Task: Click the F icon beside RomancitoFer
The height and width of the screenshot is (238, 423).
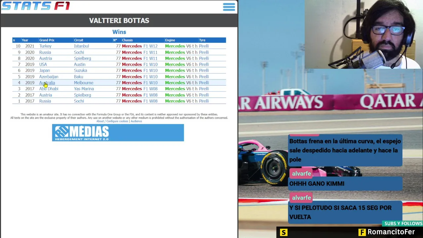Action: pos(362,232)
